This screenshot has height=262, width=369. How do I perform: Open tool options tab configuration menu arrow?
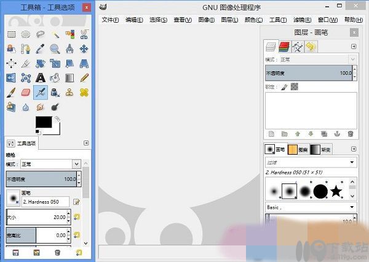point(86,143)
